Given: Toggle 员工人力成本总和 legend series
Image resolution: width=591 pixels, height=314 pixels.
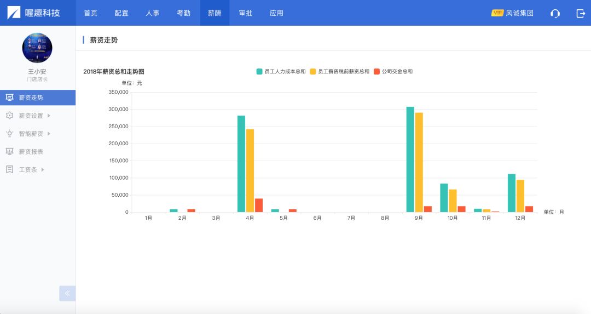Looking at the screenshot, I should pos(281,71).
